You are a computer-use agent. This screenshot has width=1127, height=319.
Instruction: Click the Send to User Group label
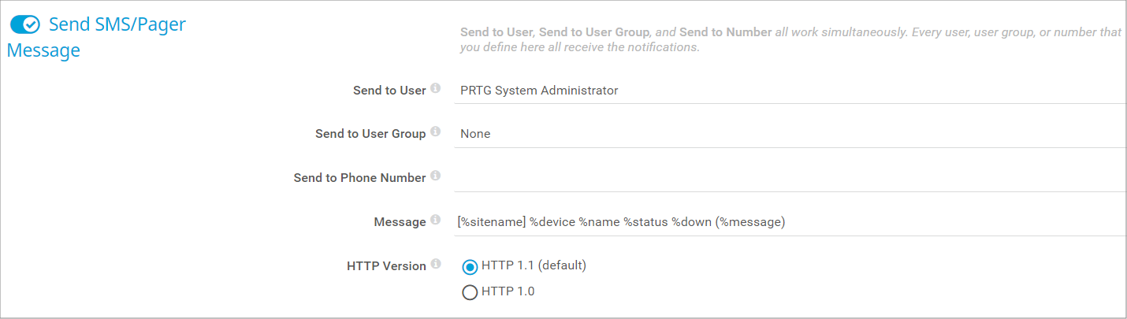click(370, 134)
